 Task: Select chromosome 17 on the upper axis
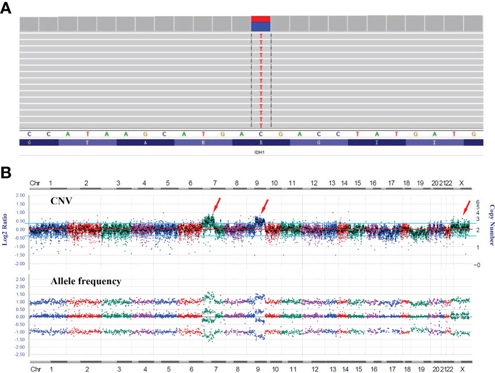[x=391, y=183]
